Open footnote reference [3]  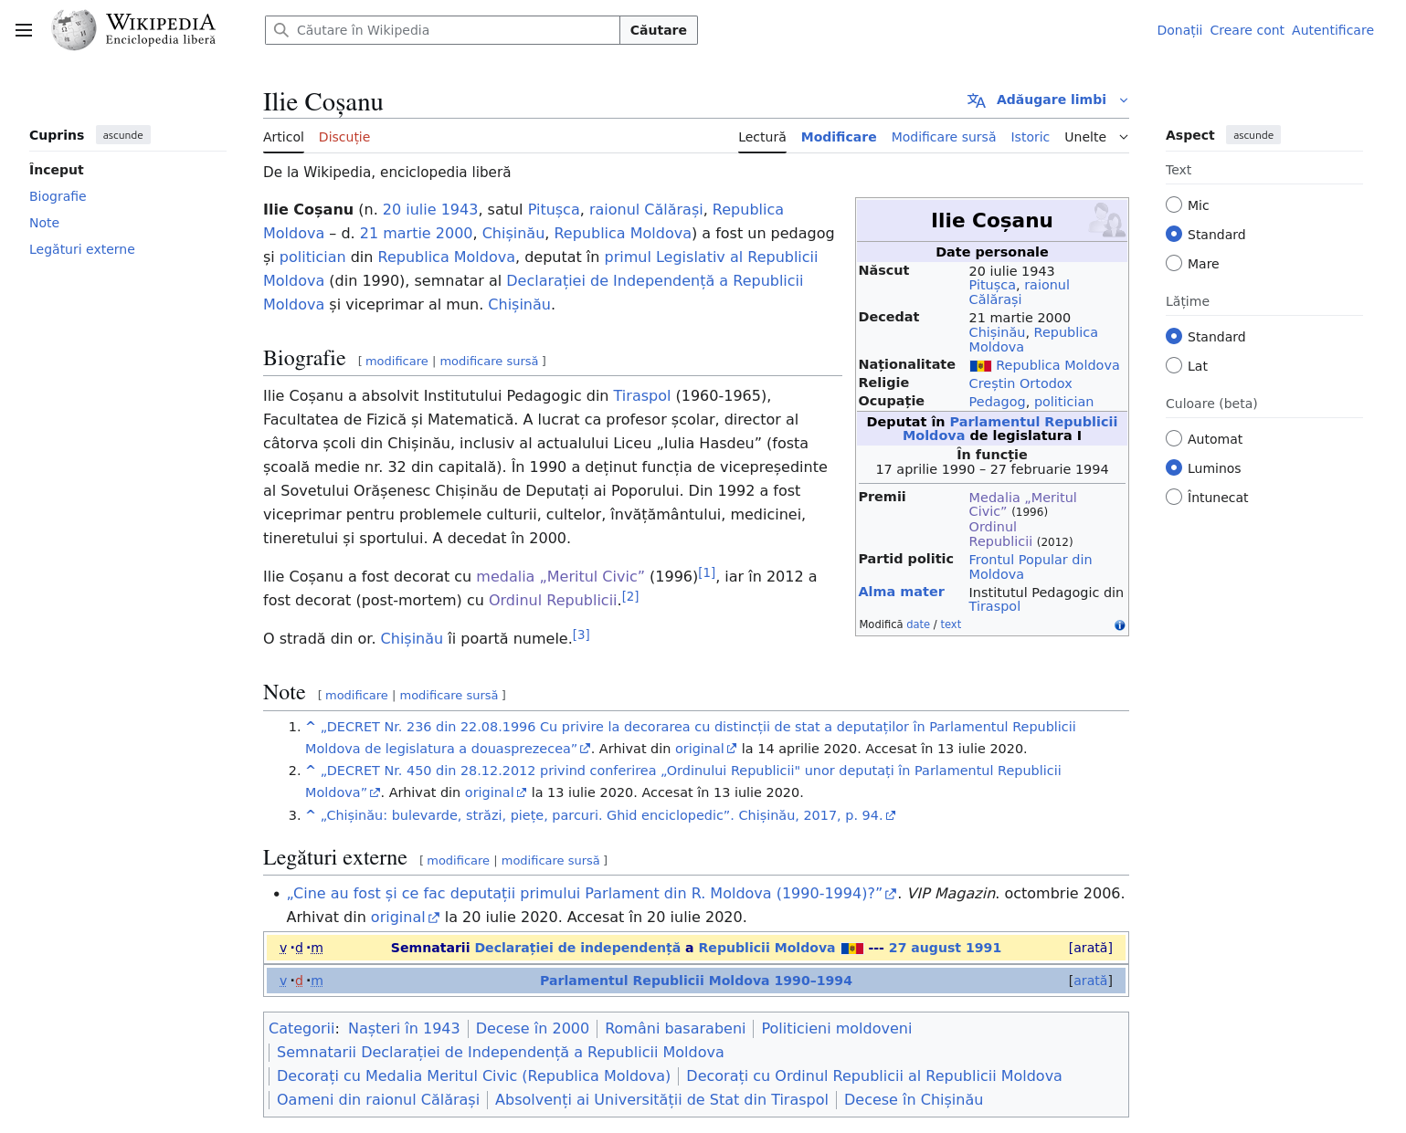581,635
